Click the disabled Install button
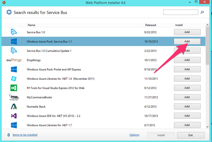Screen dimensions: 212x142 161,135
